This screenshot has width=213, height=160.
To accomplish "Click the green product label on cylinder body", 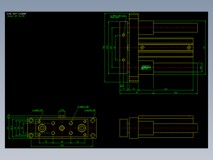I will 146,68.
